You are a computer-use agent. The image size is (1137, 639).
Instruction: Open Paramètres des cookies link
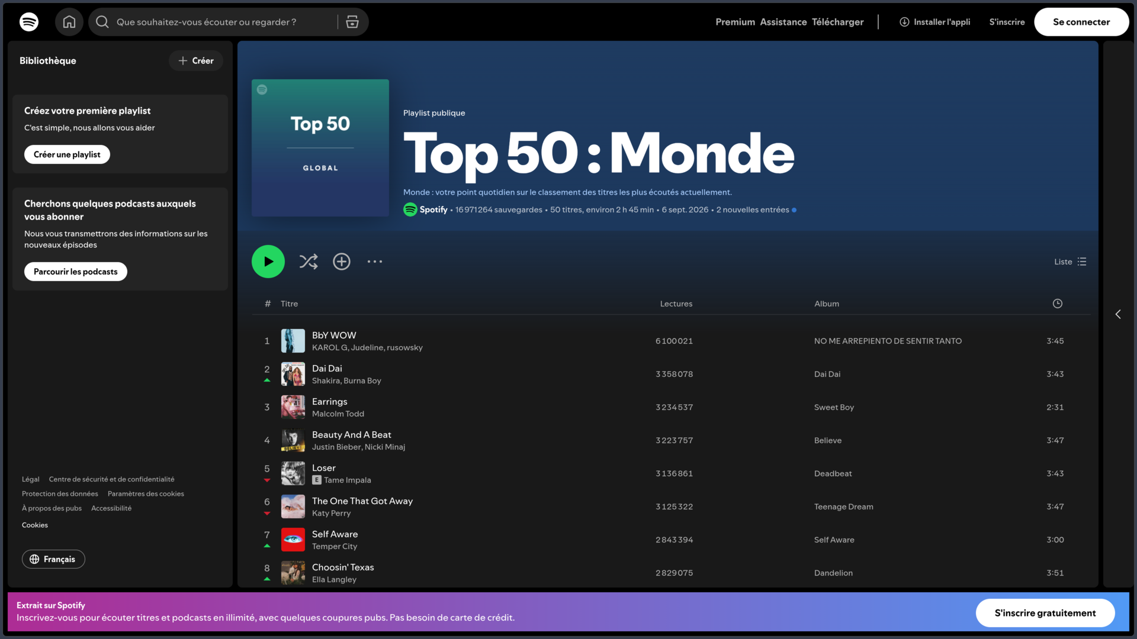click(x=146, y=493)
